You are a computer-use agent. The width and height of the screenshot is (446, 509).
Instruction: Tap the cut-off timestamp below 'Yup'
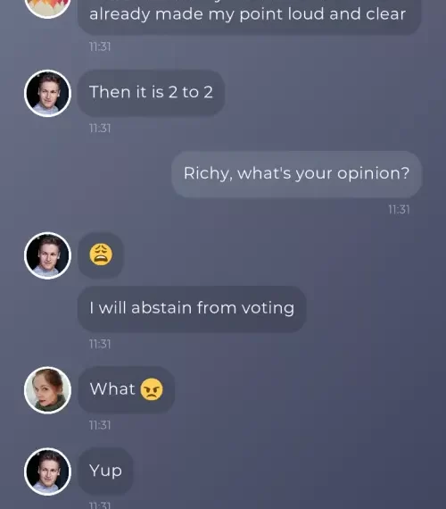click(x=100, y=505)
